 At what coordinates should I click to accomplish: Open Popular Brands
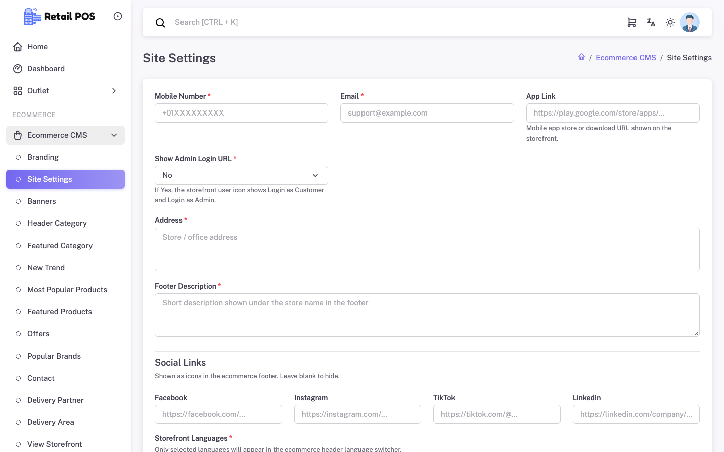point(65,356)
